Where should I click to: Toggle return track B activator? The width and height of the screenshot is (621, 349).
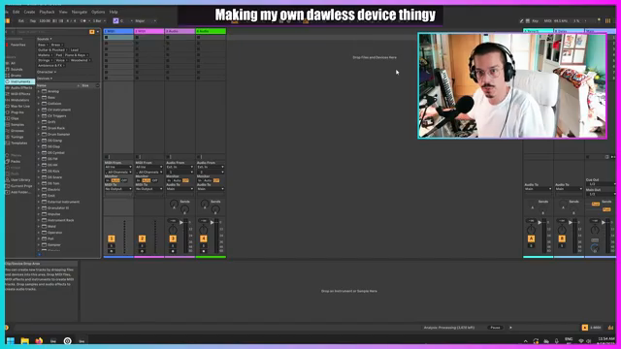tap(562, 238)
